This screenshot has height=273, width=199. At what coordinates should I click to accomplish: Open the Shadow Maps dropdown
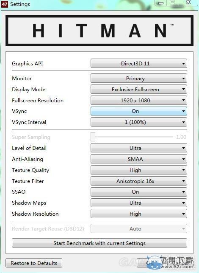(138, 203)
